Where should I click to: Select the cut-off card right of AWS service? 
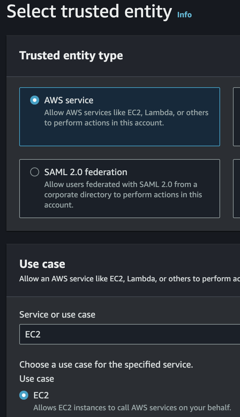tap(237, 117)
